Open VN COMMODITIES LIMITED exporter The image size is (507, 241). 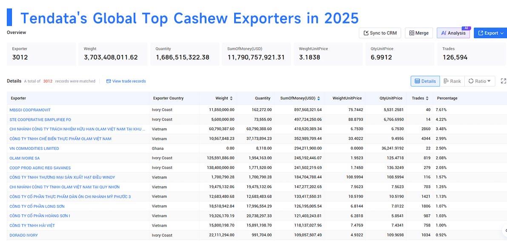34,149
